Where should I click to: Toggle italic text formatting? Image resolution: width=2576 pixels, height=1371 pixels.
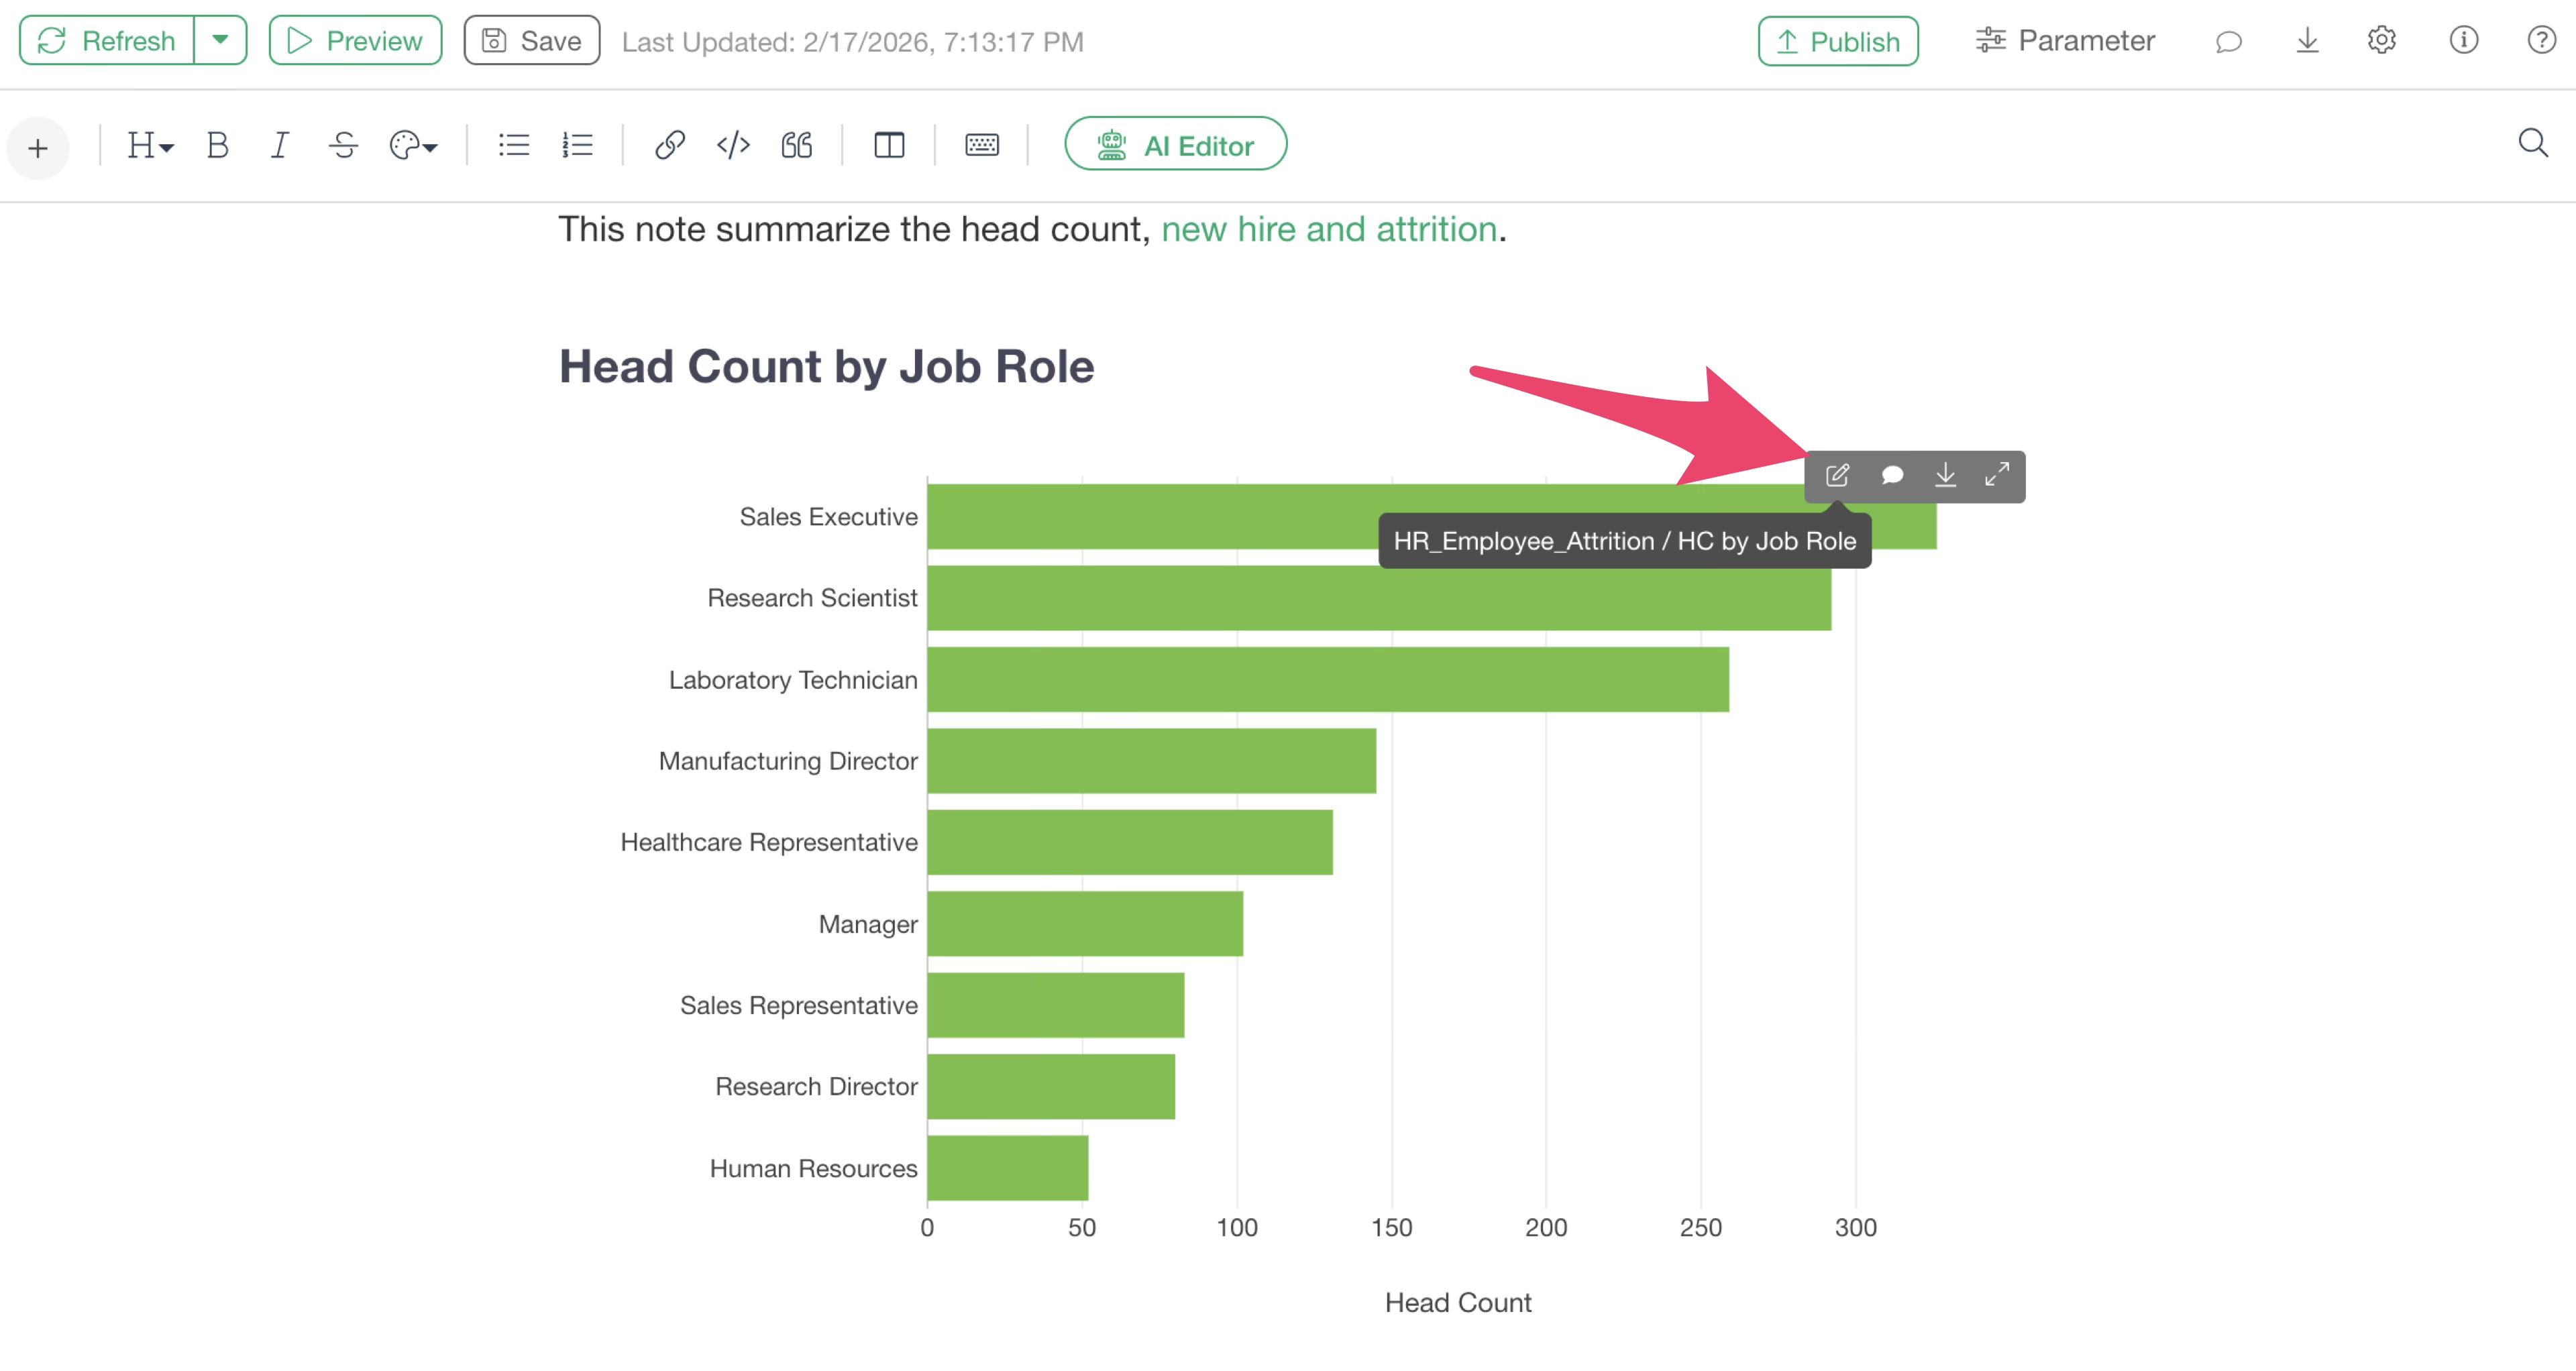(280, 146)
